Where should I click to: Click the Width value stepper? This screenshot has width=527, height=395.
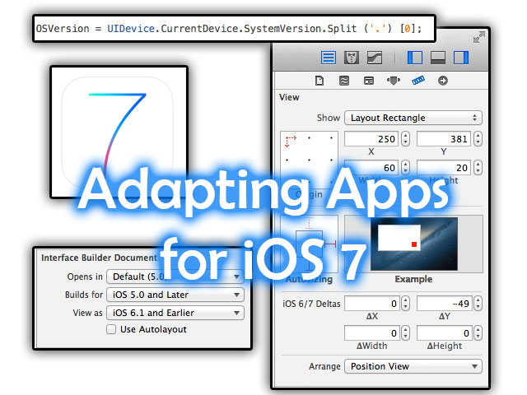coord(406,167)
